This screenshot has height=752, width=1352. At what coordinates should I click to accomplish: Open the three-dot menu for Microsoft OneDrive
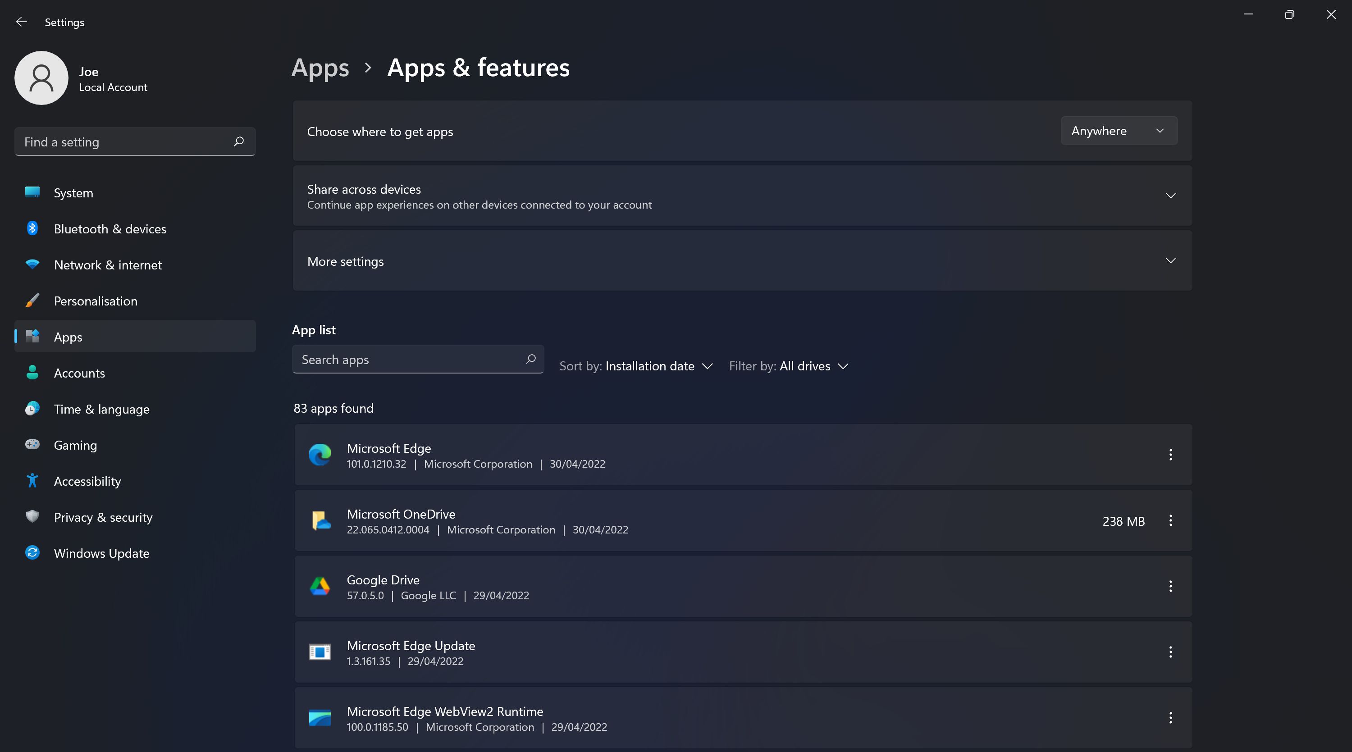click(1171, 520)
